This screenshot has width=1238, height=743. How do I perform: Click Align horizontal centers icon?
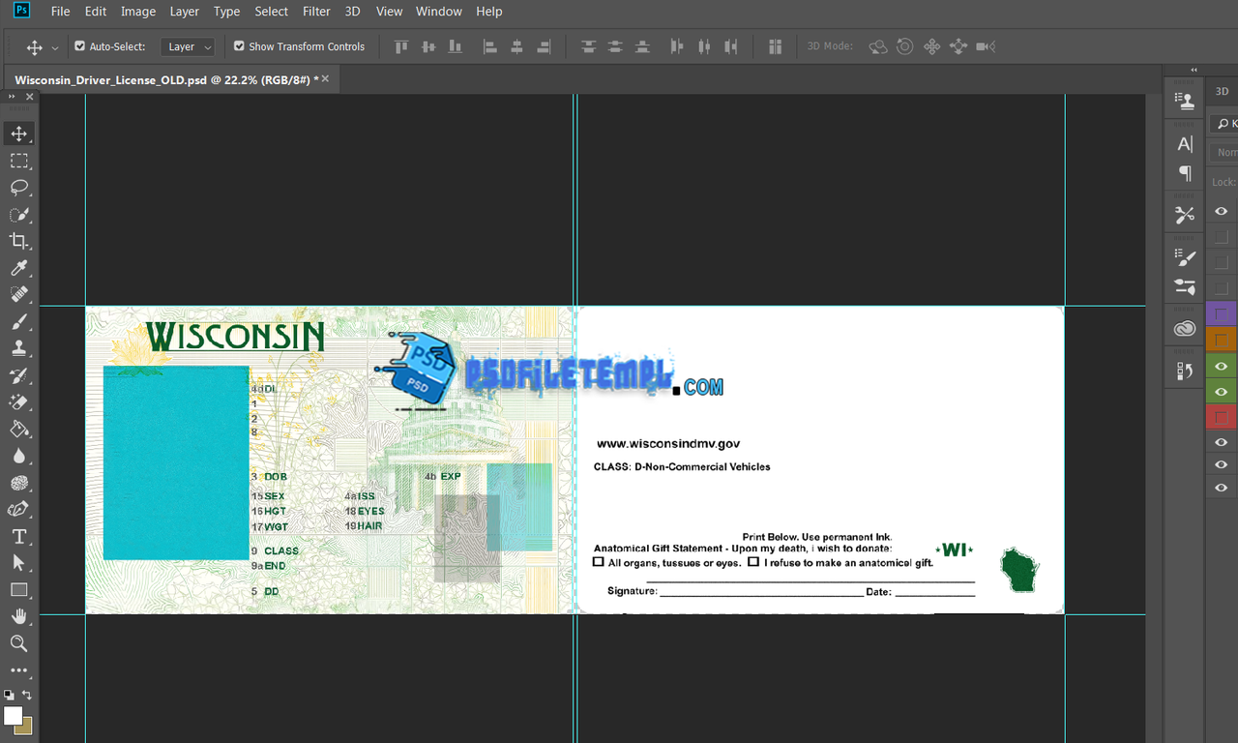pos(516,46)
